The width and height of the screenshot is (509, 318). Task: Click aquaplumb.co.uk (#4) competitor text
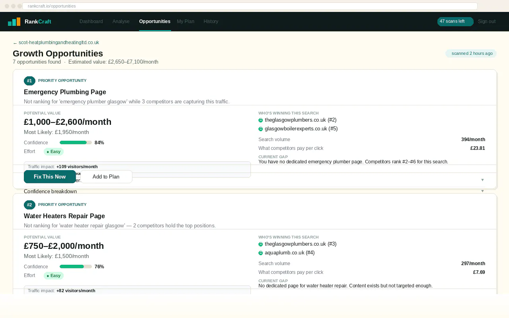(290, 253)
